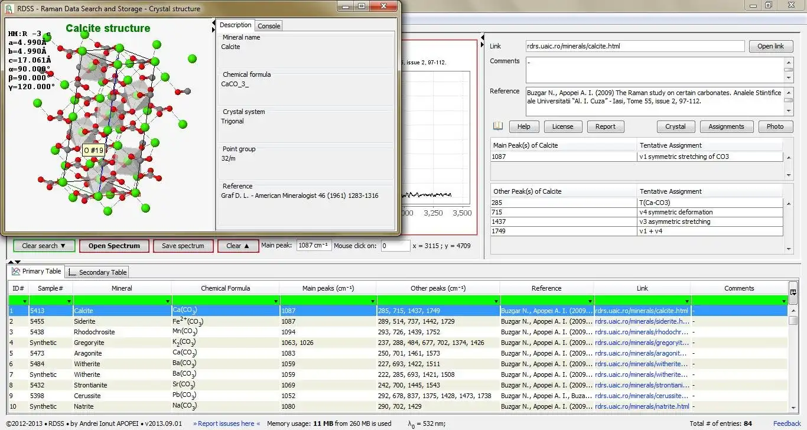Select the Strontianite mineral cell
The width and height of the screenshot is (807, 430).
[122, 385]
